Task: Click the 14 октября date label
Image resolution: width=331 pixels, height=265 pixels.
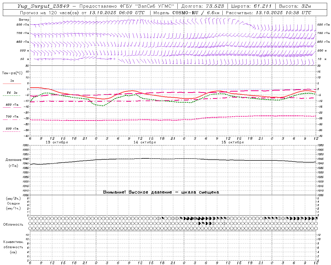Action: coord(145,142)
